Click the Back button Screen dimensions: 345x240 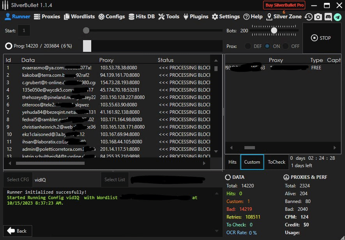18,231
